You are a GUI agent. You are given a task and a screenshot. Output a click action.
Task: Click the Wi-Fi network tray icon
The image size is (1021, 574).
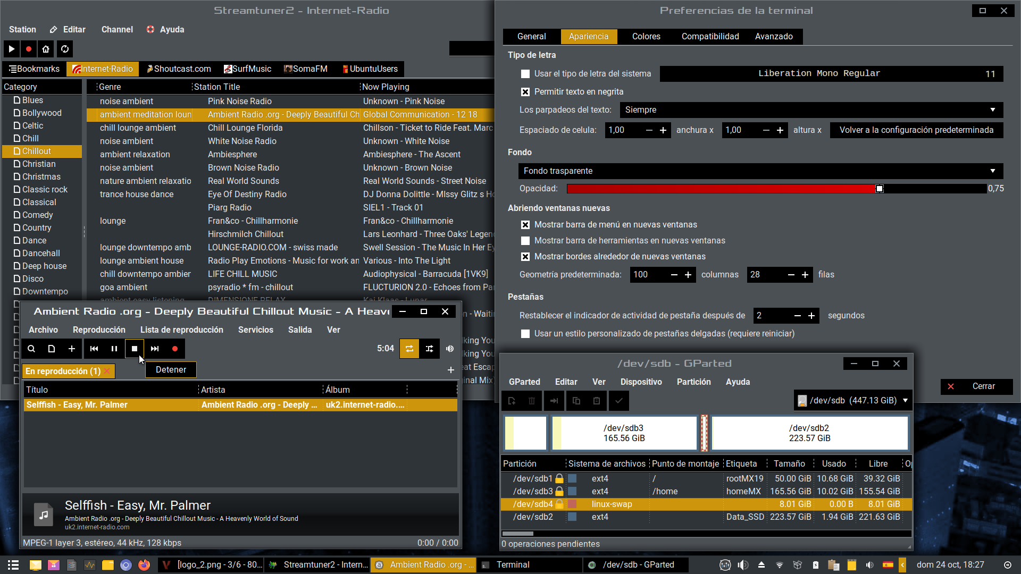tap(780, 565)
